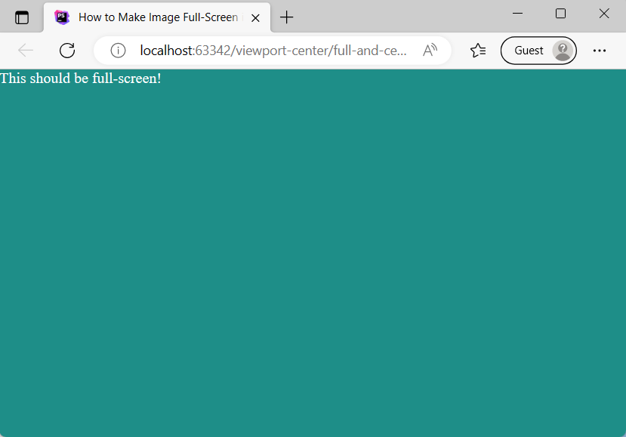Select the localhost URL text
Screen dimensions: 626x437
pos(162,50)
